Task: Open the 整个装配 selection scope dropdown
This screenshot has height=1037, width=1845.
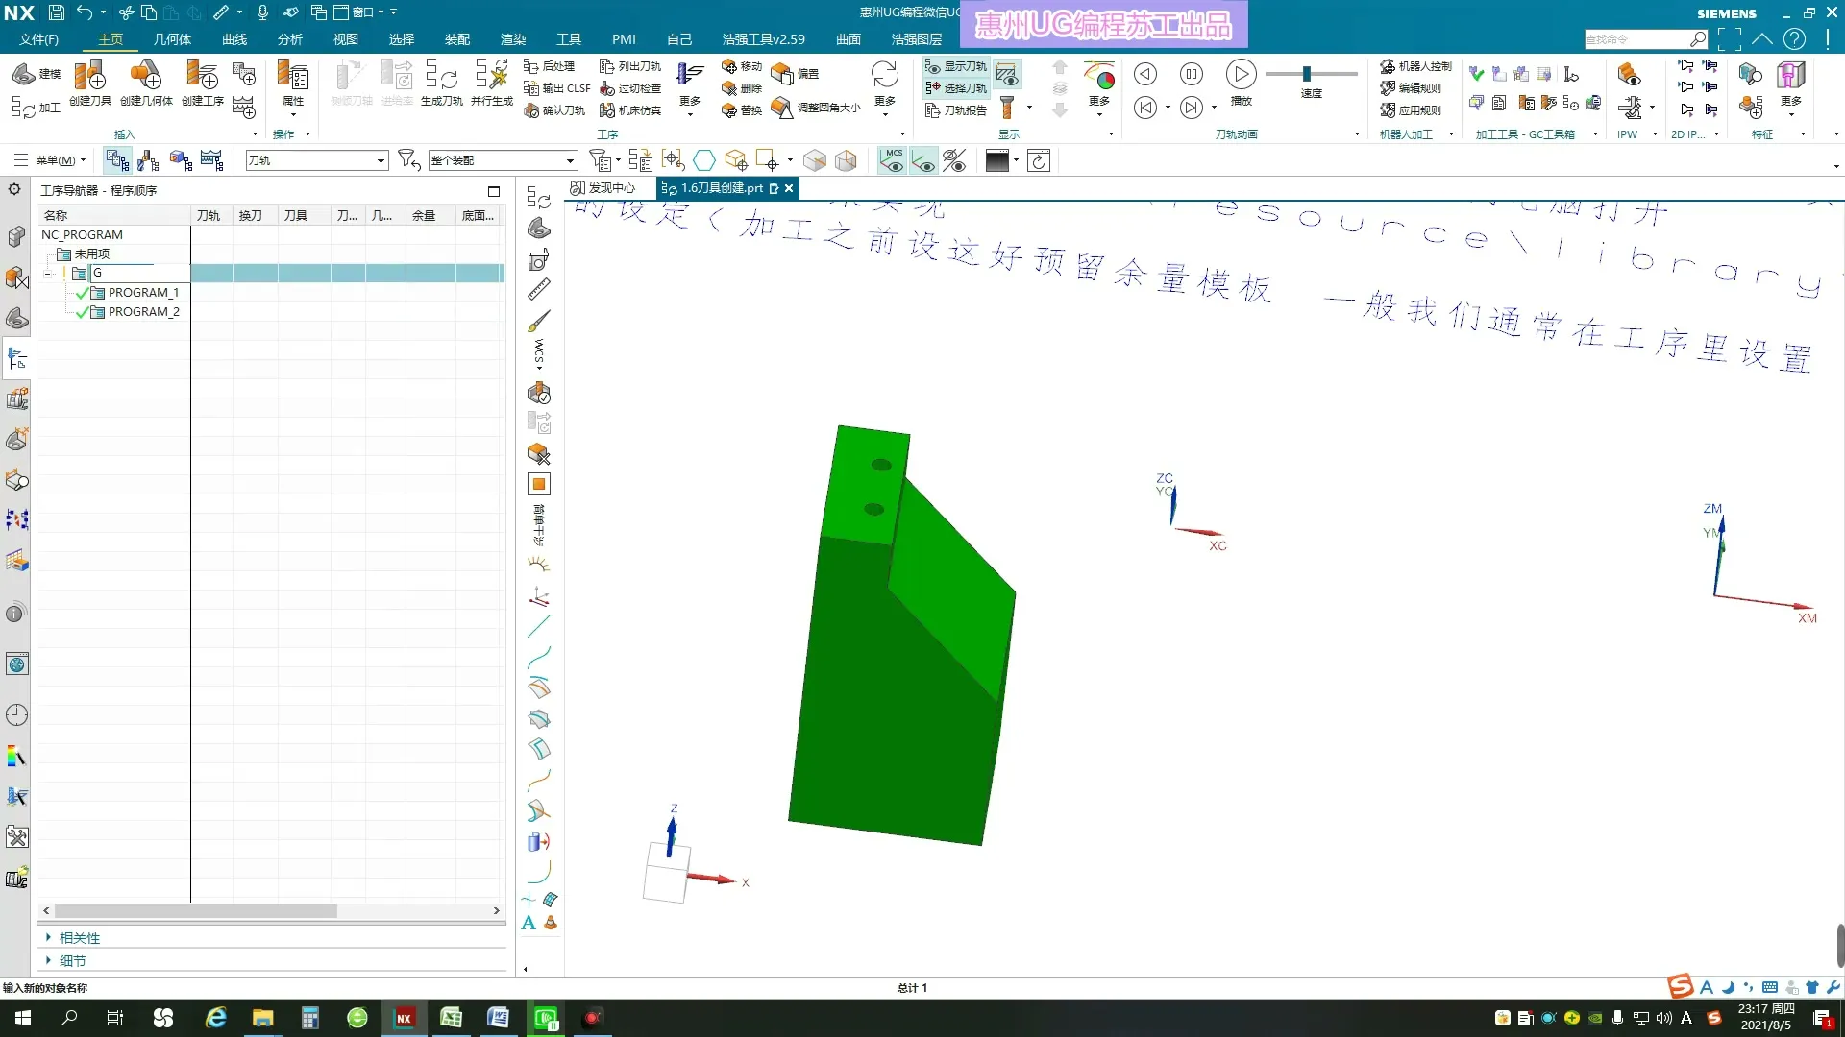Action: [x=570, y=161]
